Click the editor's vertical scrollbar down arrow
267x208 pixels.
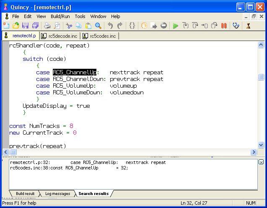[261, 145]
